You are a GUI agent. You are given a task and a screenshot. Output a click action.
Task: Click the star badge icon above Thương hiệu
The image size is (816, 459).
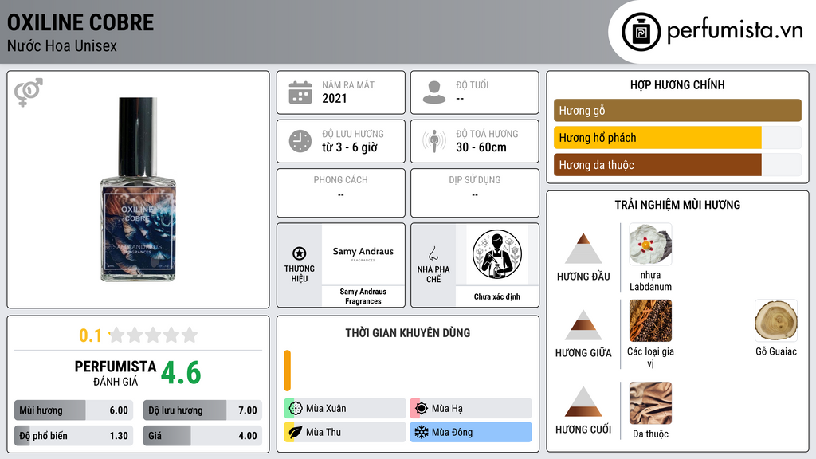(x=300, y=253)
